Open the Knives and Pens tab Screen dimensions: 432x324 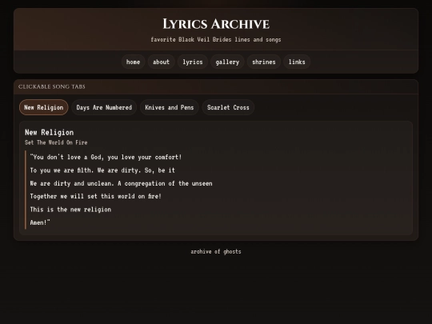click(x=170, y=107)
